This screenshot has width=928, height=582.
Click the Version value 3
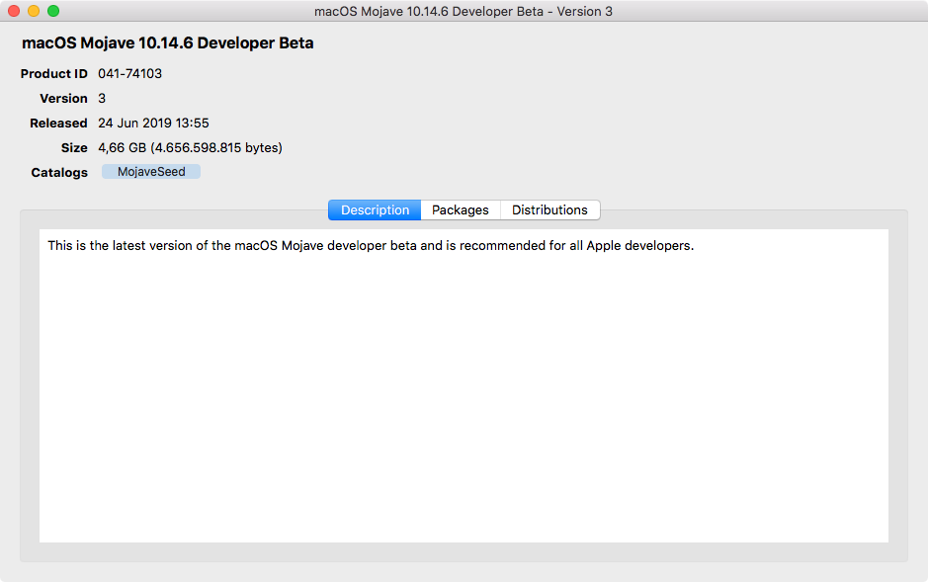click(102, 98)
